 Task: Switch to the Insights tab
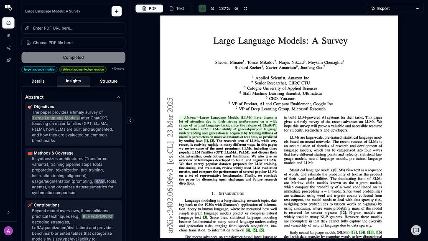73,81
